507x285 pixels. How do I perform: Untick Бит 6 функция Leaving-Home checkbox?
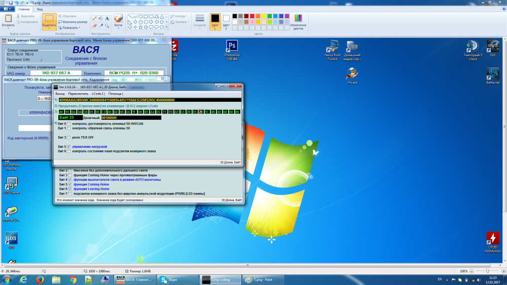point(70,189)
